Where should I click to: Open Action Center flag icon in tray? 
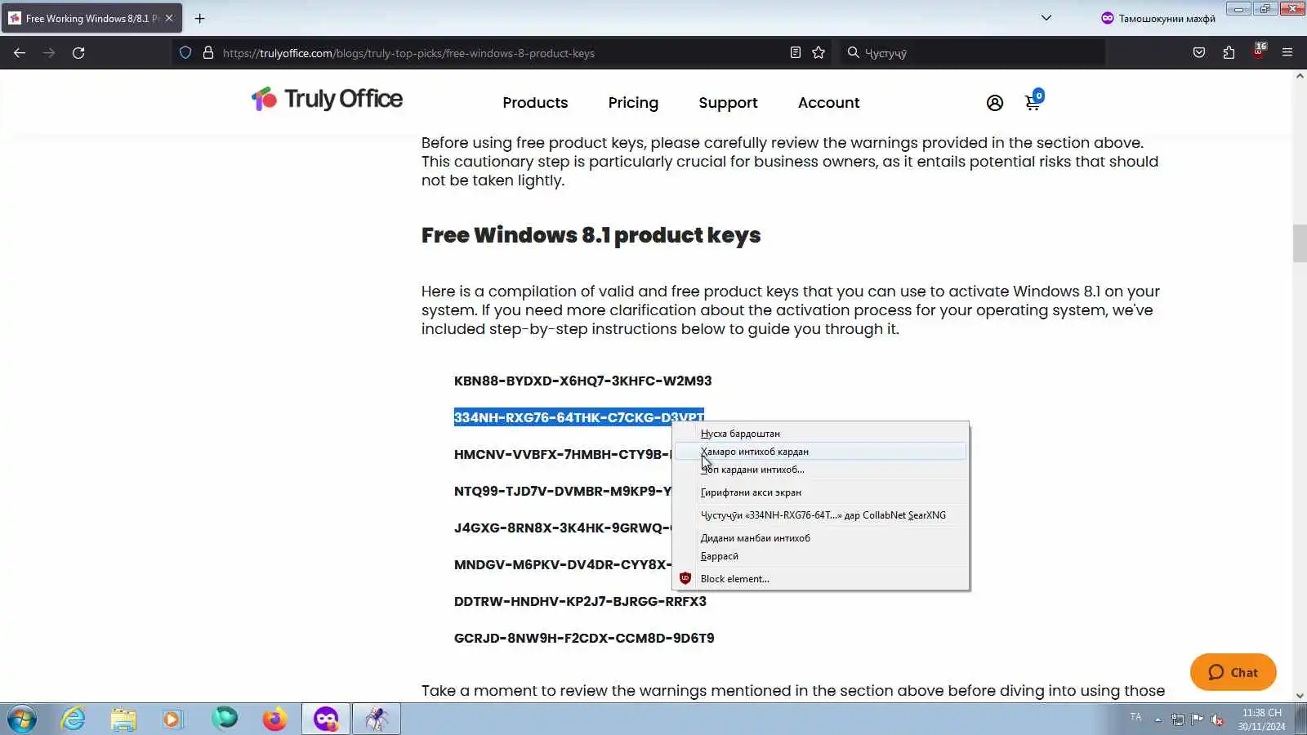[1197, 719]
